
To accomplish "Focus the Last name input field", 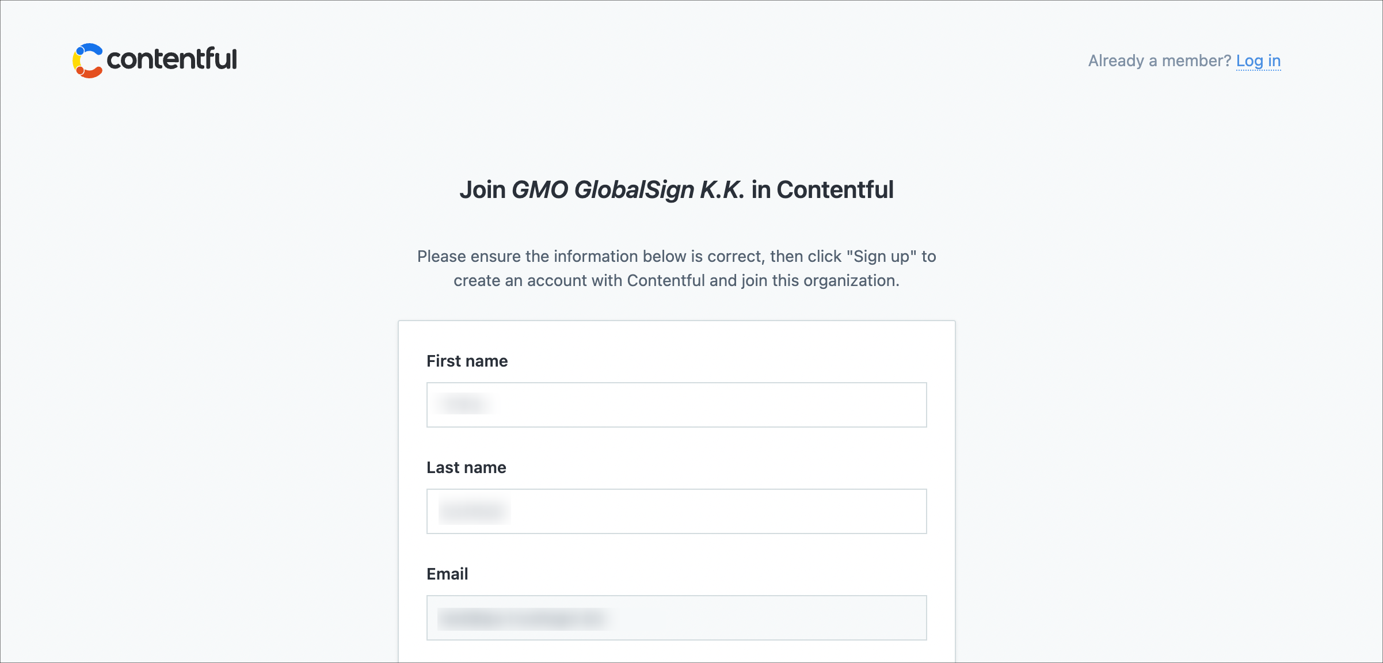I will click(x=676, y=511).
